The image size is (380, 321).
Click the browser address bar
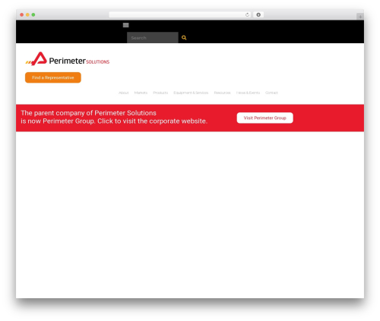coord(180,14)
